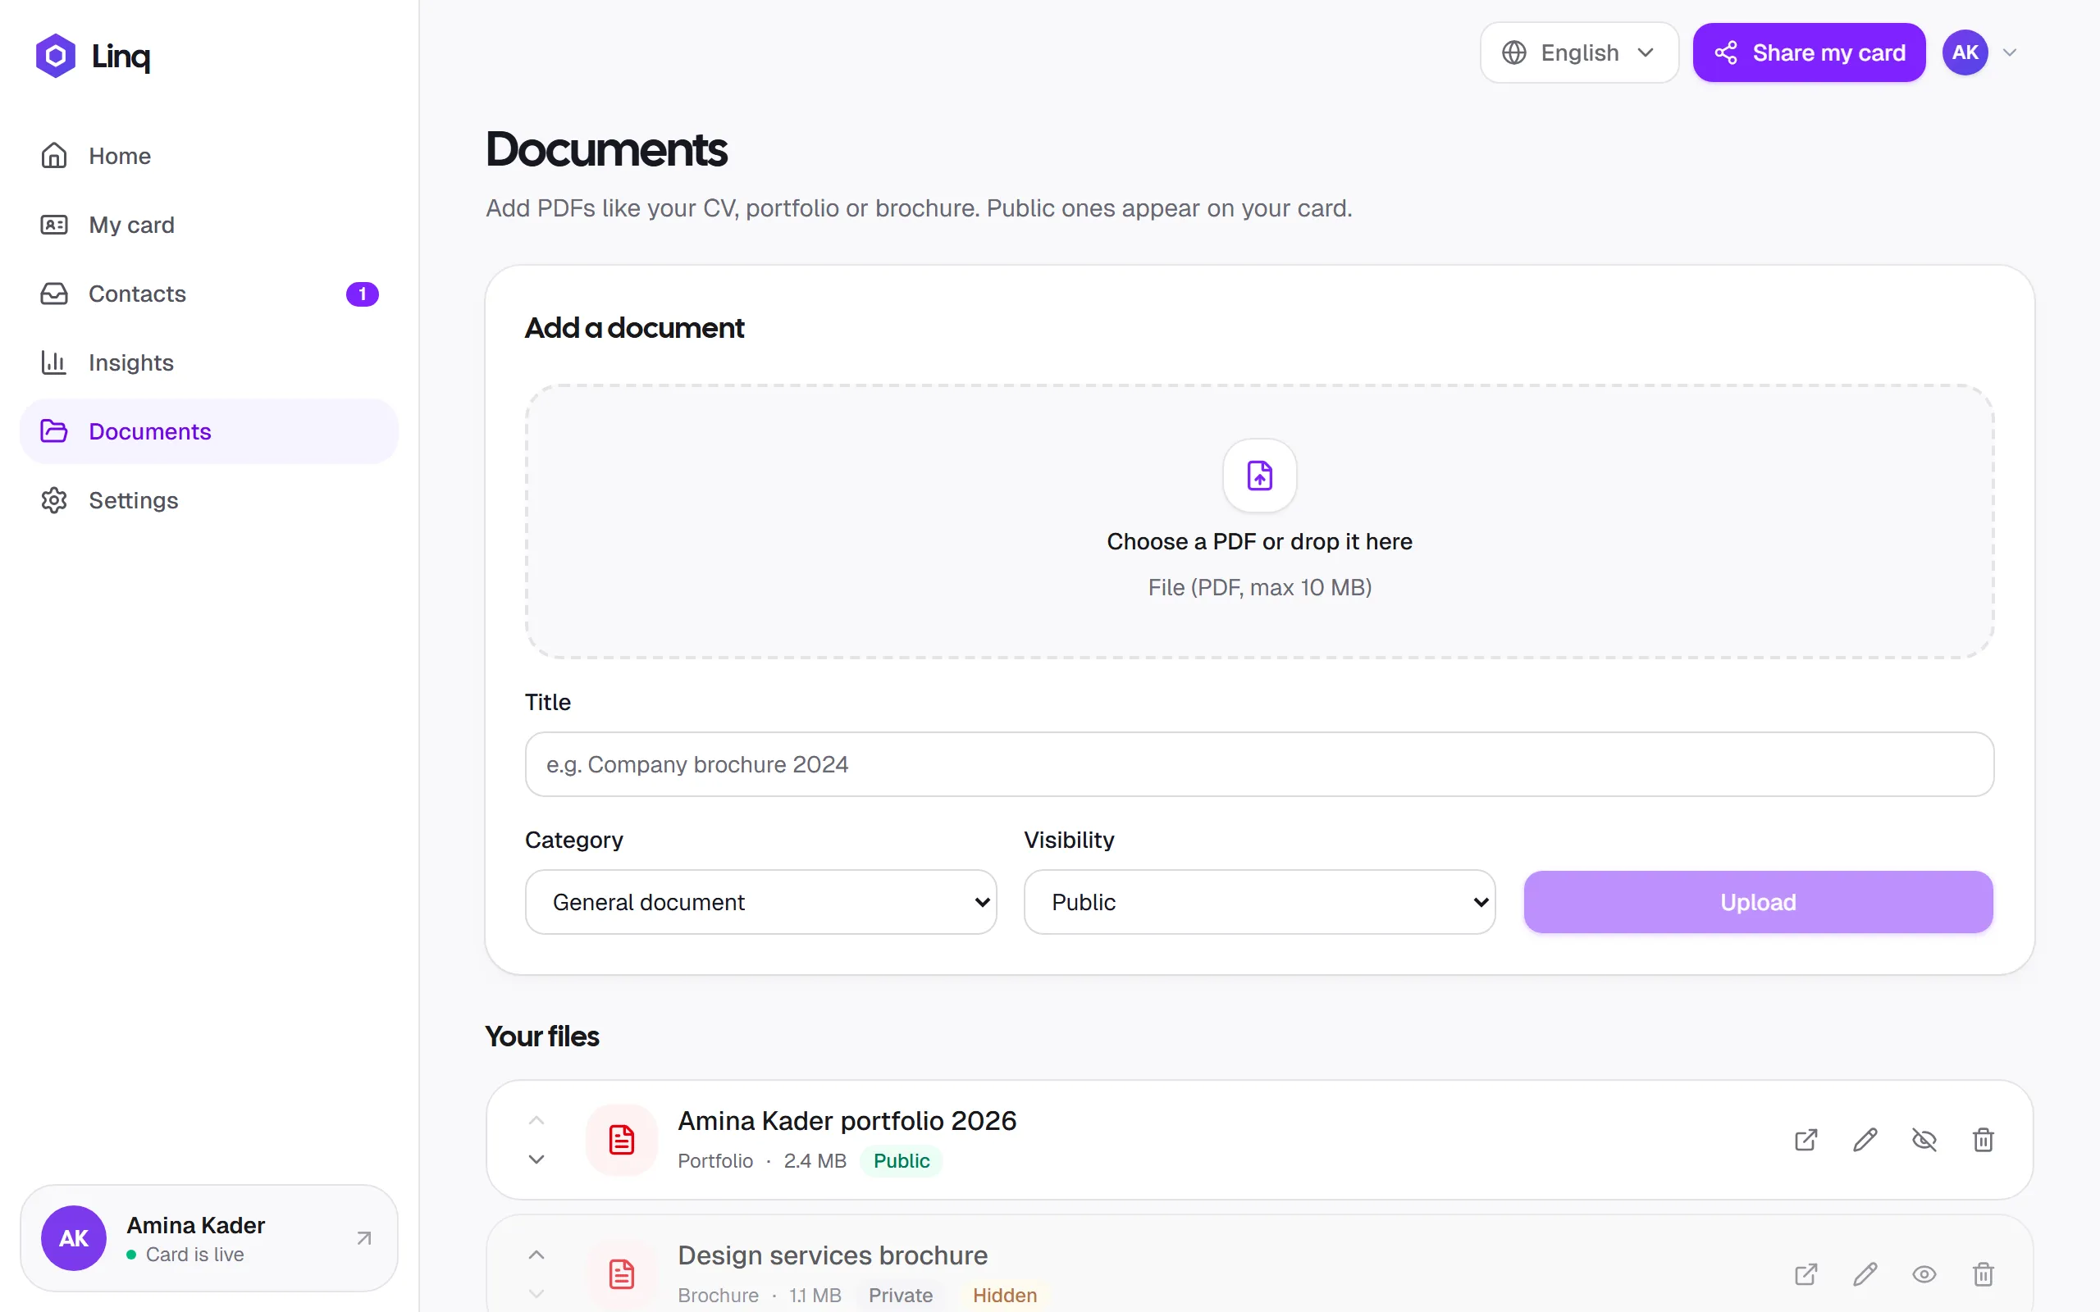Expand the account menu chevron

pos(2010,53)
